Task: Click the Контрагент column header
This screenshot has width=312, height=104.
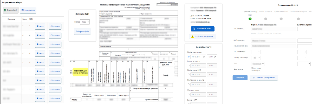Action: 11,19
